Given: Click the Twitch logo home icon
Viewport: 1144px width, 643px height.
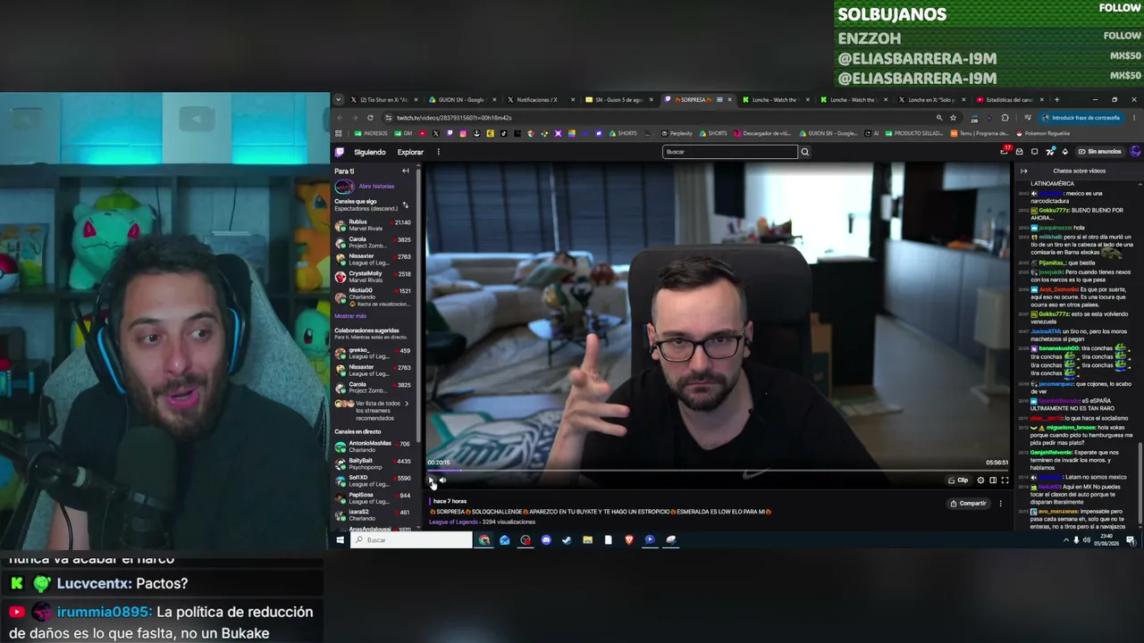Looking at the screenshot, I should [x=340, y=152].
